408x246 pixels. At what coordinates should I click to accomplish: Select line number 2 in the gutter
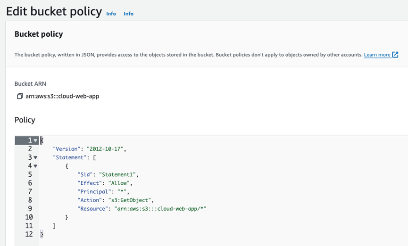(x=30, y=149)
